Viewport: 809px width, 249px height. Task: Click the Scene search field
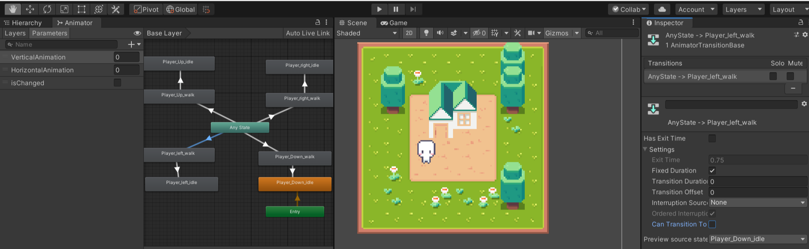click(612, 33)
